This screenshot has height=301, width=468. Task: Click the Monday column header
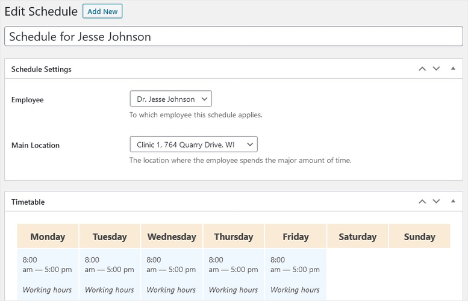(x=48, y=236)
